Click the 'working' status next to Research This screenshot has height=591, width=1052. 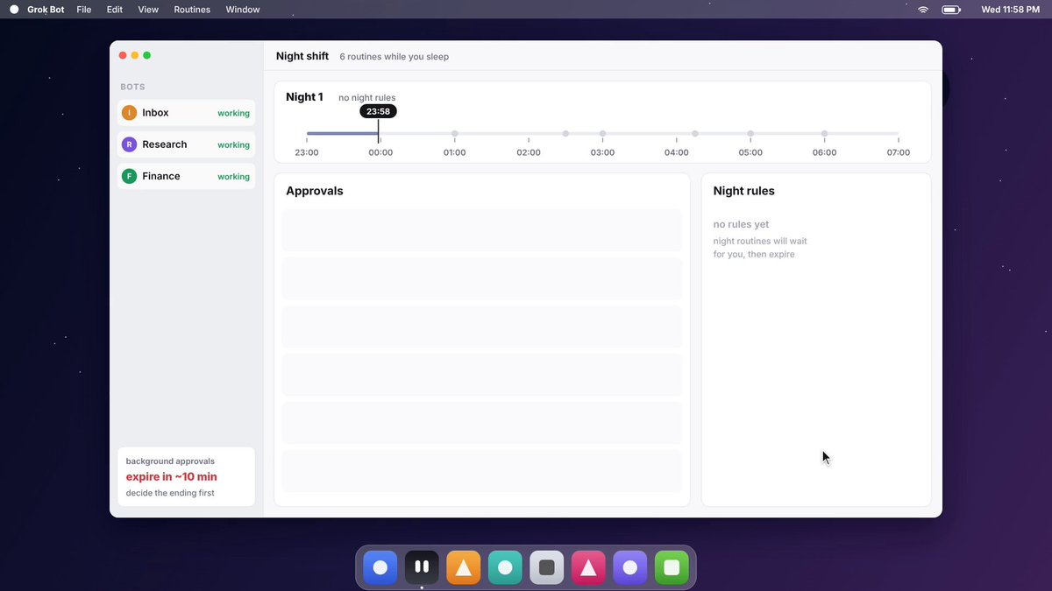pos(233,145)
